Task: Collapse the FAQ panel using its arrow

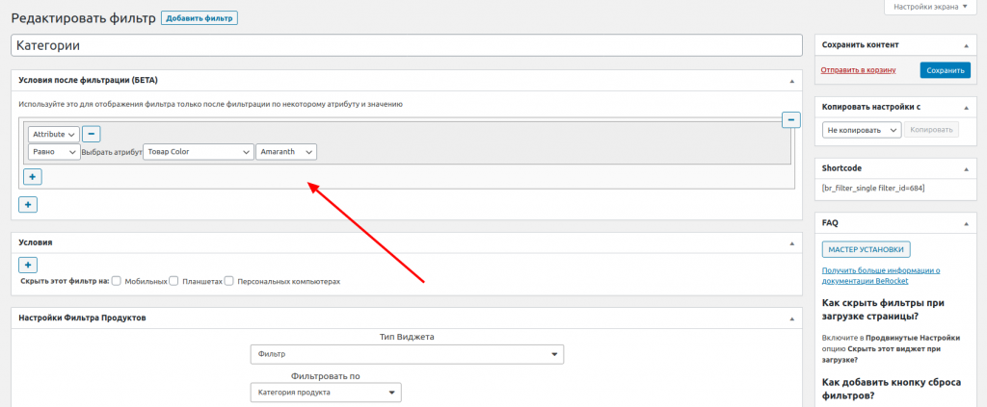Action: tap(965, 222)
